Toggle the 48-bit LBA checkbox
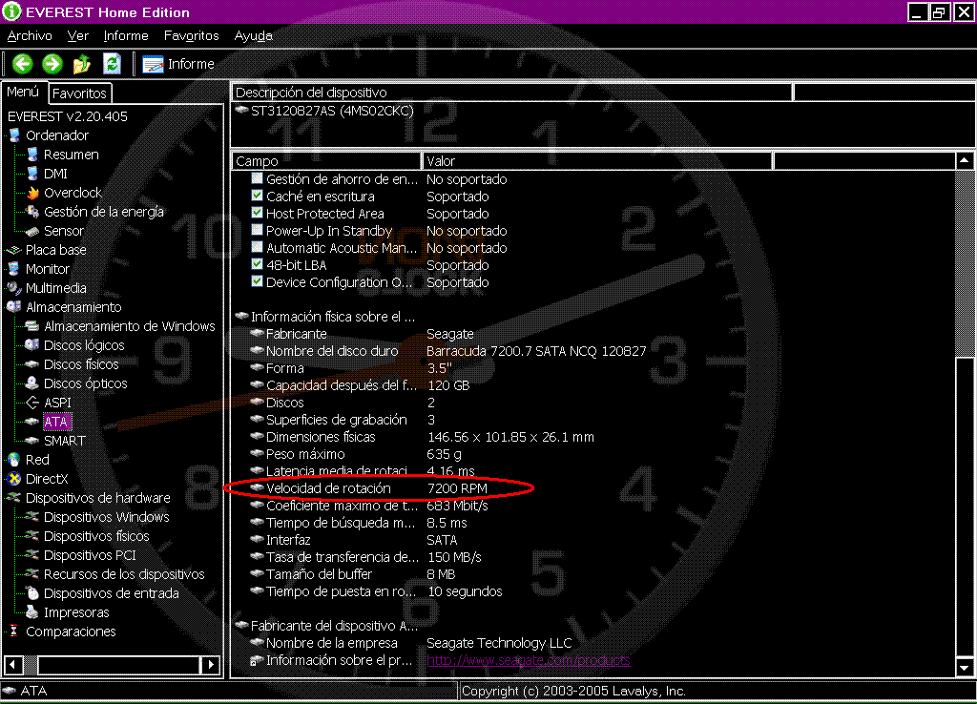Screen dimensions: 977x704 [257, 265]
